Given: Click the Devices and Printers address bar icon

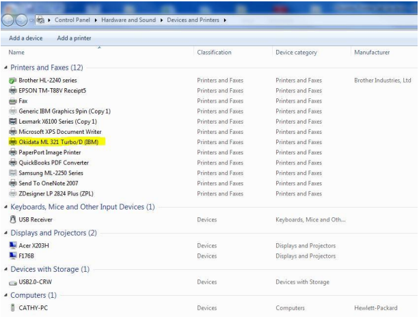Looking at the screenshot, I should [40, 20].
